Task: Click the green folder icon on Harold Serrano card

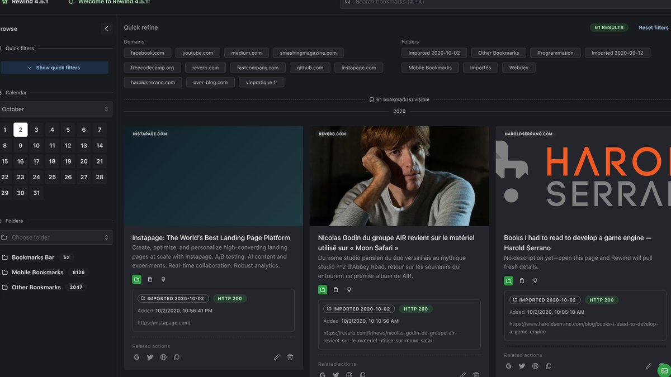Action: tap(508, 280)
